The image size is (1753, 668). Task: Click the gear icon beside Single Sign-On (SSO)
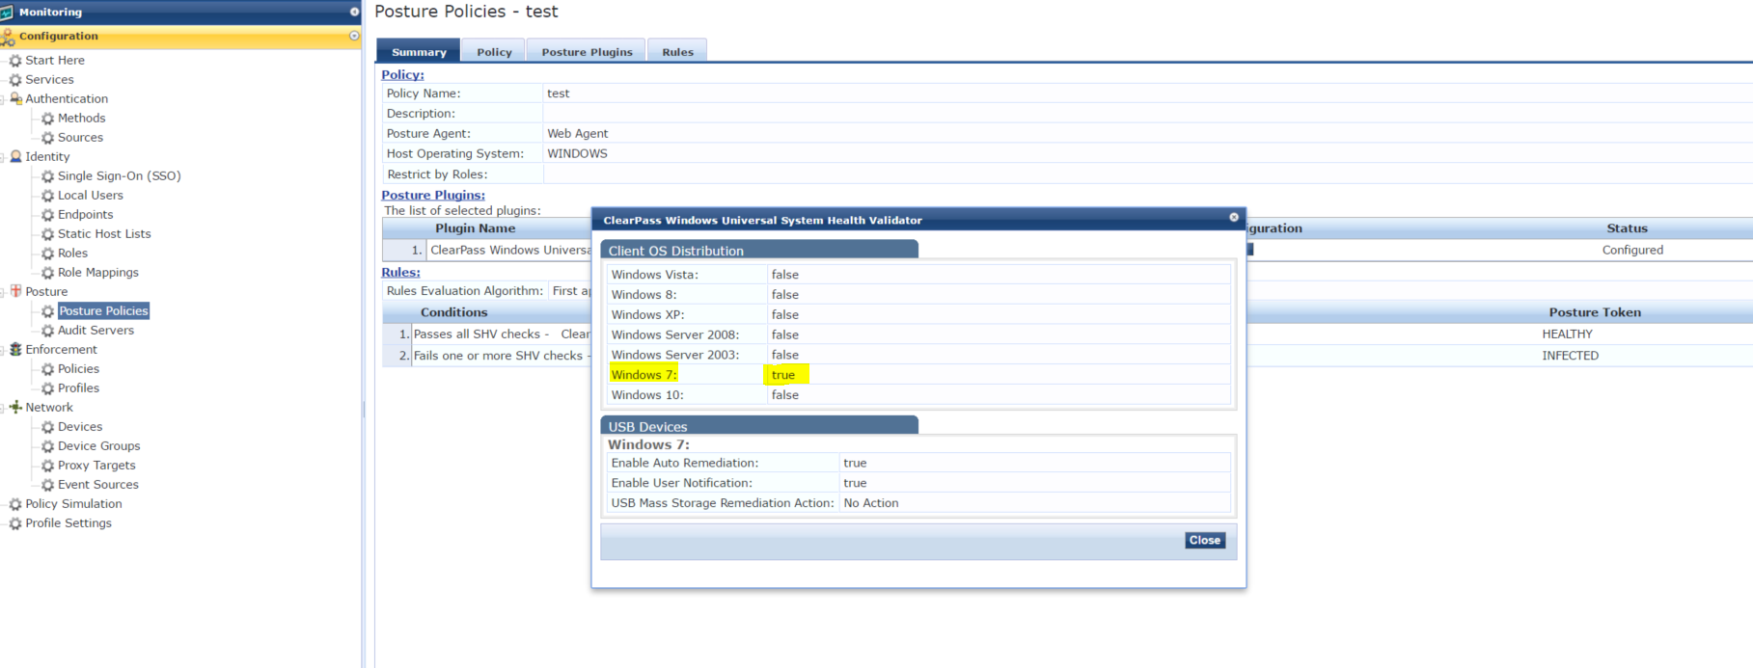coord(47,176)
